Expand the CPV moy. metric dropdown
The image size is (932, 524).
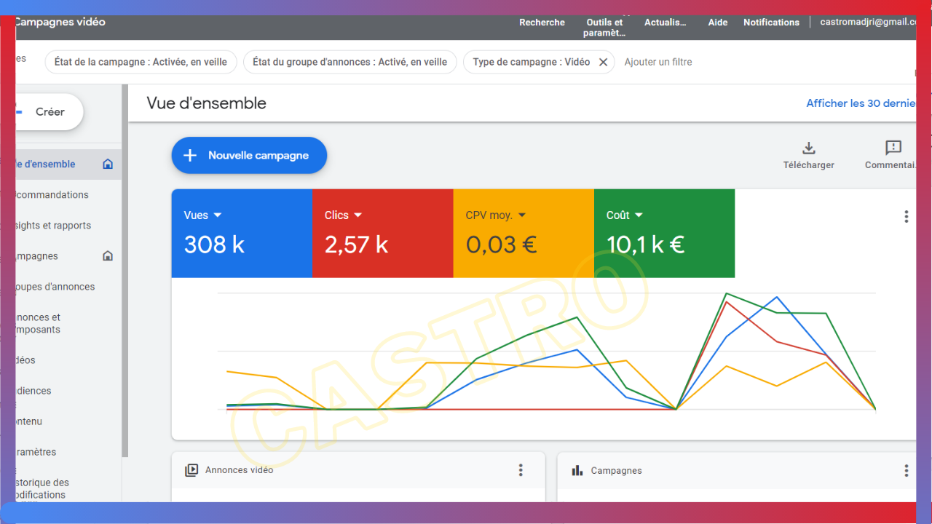(521, 215)
